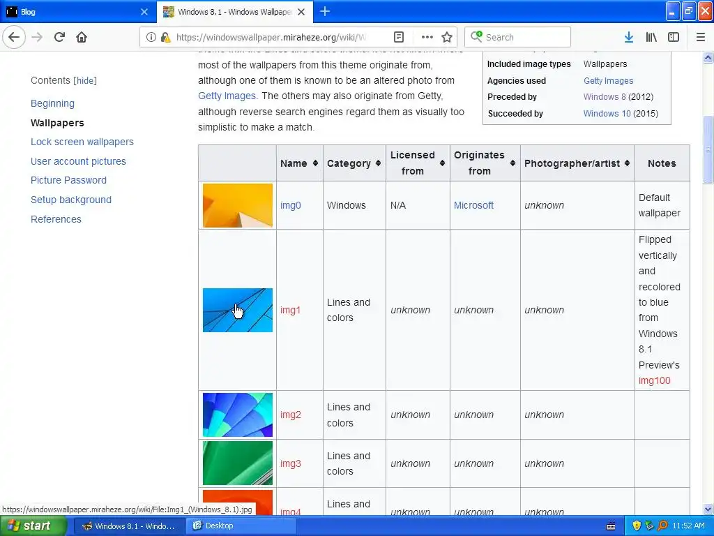Select the Desktop taskbar button
Screen dimensions: 714x536
pos(241,526)
